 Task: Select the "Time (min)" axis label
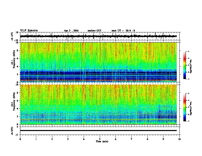(x=102, y=141)
